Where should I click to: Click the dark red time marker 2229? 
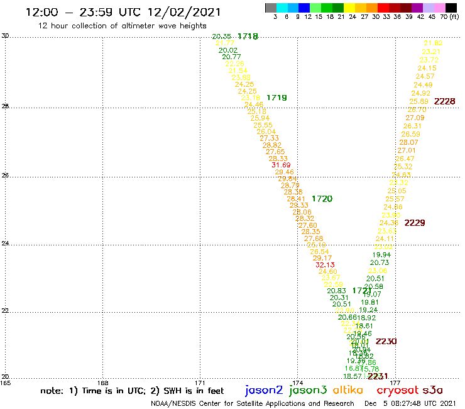tap(415, 223)
